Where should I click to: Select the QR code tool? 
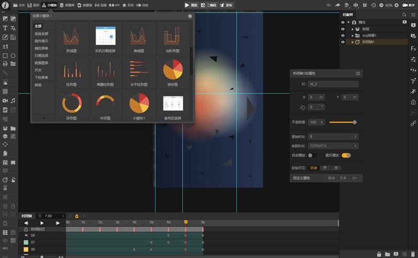(x=5, y=91)
